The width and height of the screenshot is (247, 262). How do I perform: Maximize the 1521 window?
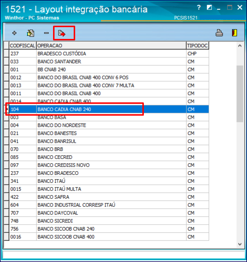pos(230,7)
